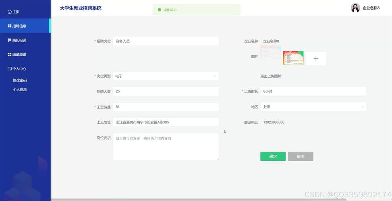Select 个人信息 submenu item
This screenshot has height=201, width=392.
20,89
